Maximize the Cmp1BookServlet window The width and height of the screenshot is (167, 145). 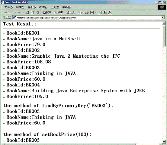(x=160, y=2)
